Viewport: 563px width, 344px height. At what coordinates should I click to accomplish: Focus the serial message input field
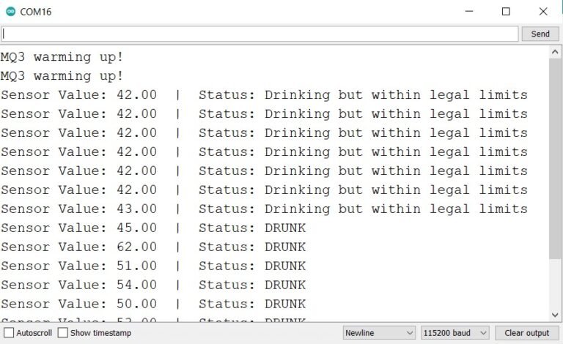pyautogui.click(x=260, y=34)
